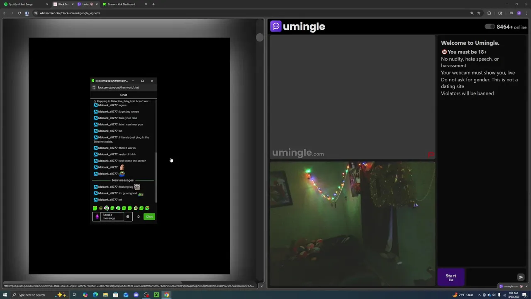The width and height of the screenshot is (531, 299).
Task: Open Google Chrome from the taskbar
Action: tap(166, 295)
